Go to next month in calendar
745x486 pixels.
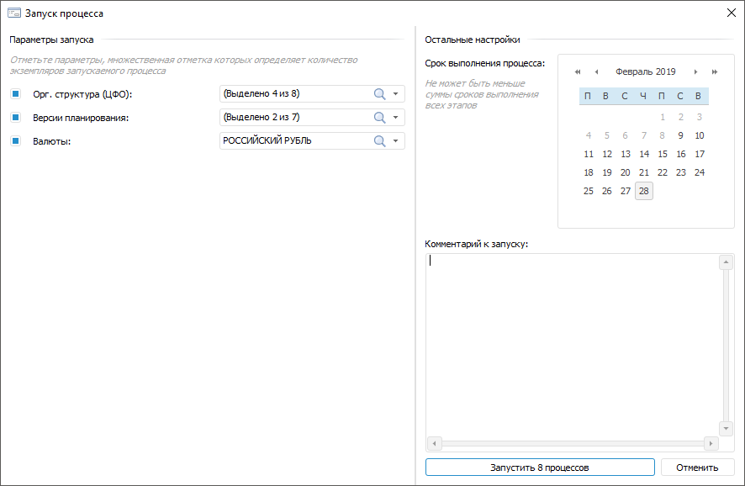[x=695, y=71]
